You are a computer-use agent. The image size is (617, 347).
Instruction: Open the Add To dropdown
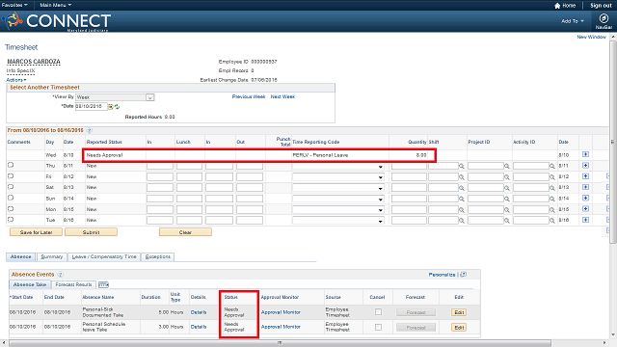pyautogui.click(x=573, y=21)
